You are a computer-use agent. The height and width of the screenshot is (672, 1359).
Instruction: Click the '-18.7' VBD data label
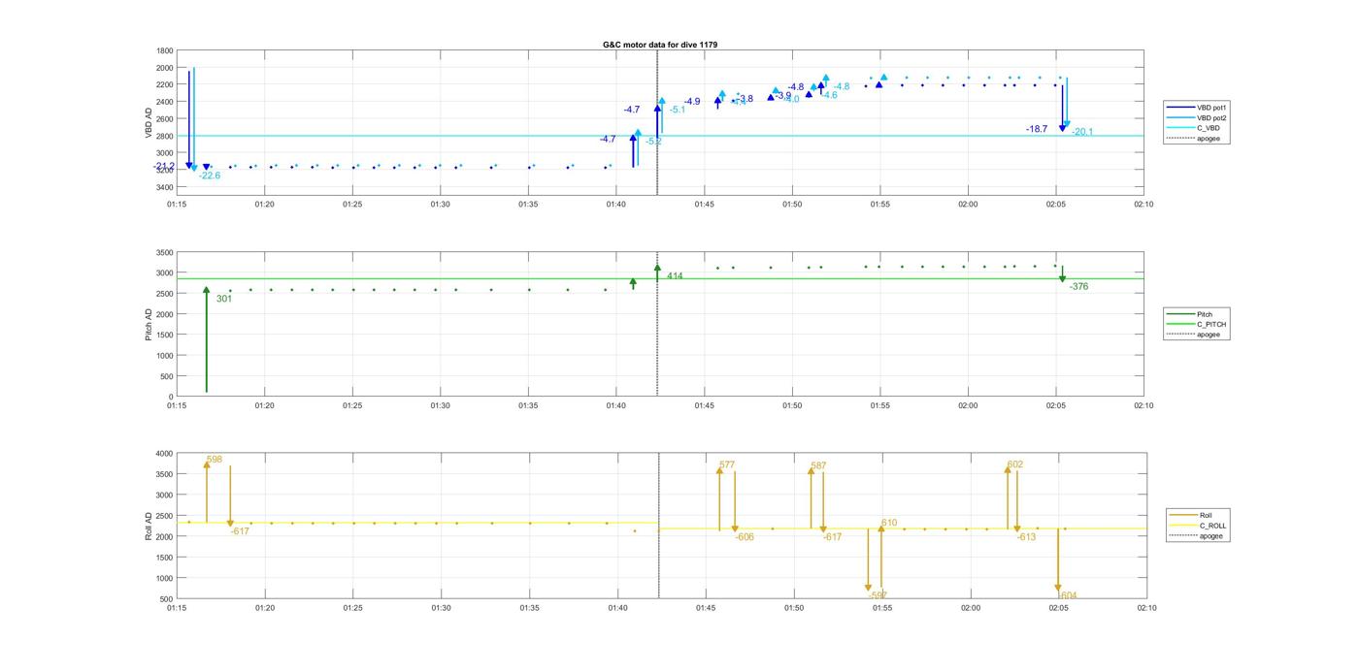[x=1037, y=128]
